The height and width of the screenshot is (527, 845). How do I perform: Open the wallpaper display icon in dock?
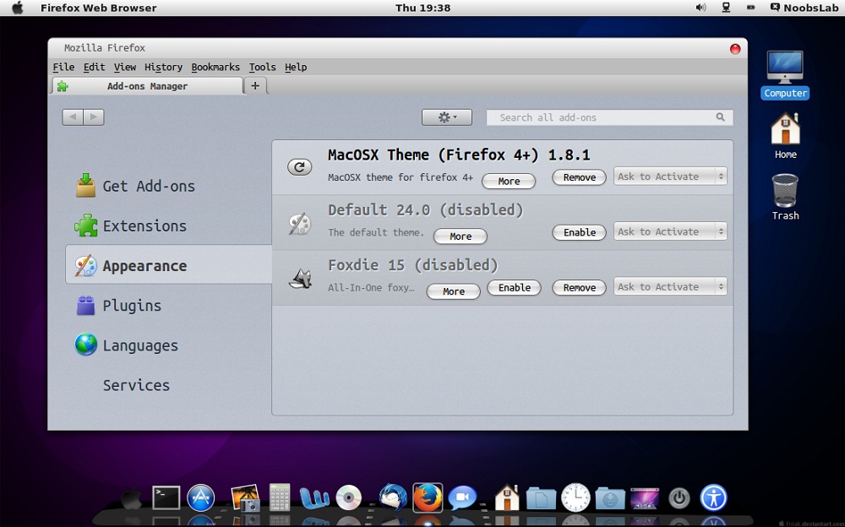tap(645, 498)
